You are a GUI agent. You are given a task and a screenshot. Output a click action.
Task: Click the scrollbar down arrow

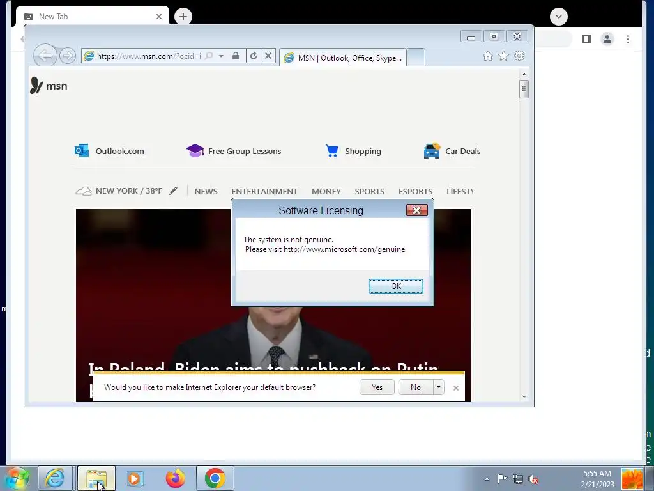524,396
